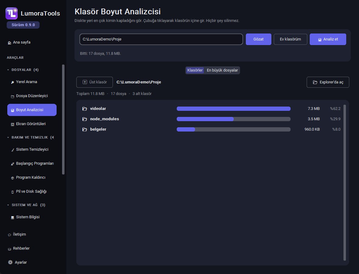
Task: Focus the folder path input field
Action: point(161,39)
